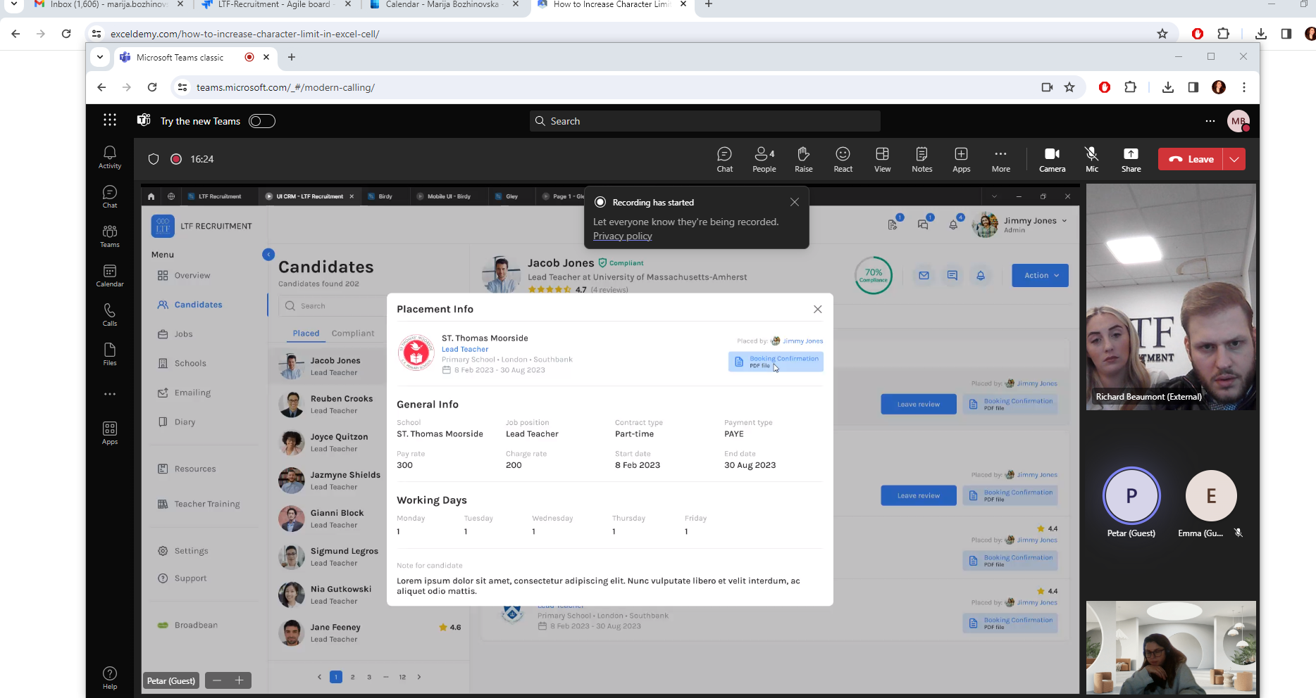Select Richard Beaumont video tile
The width and height of the screenshot is (1316, 698).
click(x=1171, y=297)
